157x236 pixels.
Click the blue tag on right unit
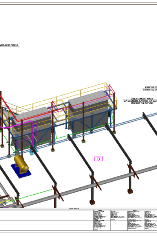[91, 110]
